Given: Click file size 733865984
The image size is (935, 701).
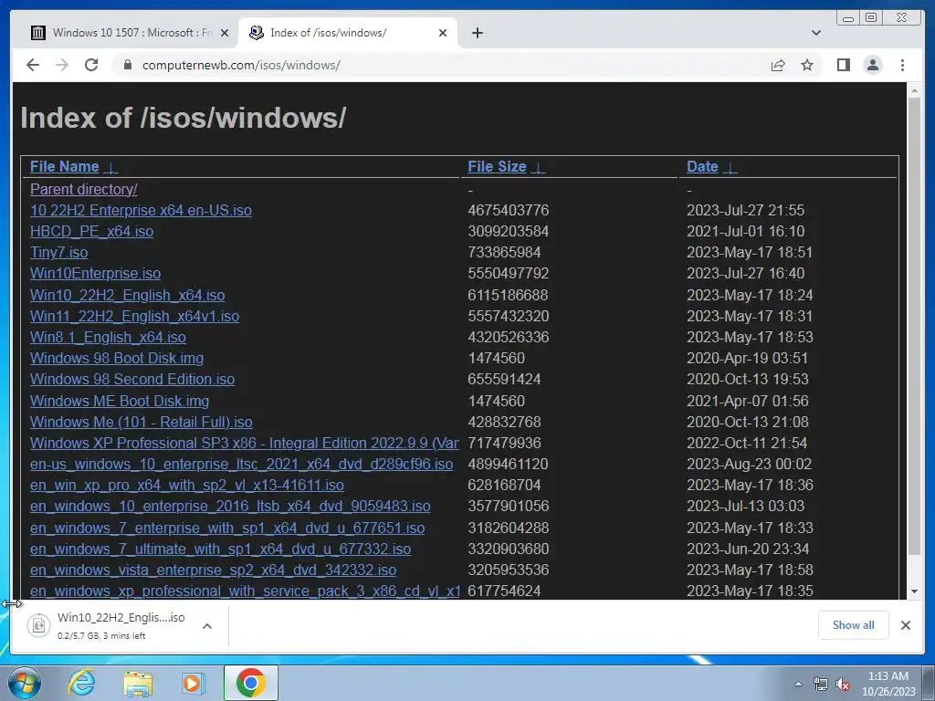Looking at the screenshot, I should coord(504,252).
